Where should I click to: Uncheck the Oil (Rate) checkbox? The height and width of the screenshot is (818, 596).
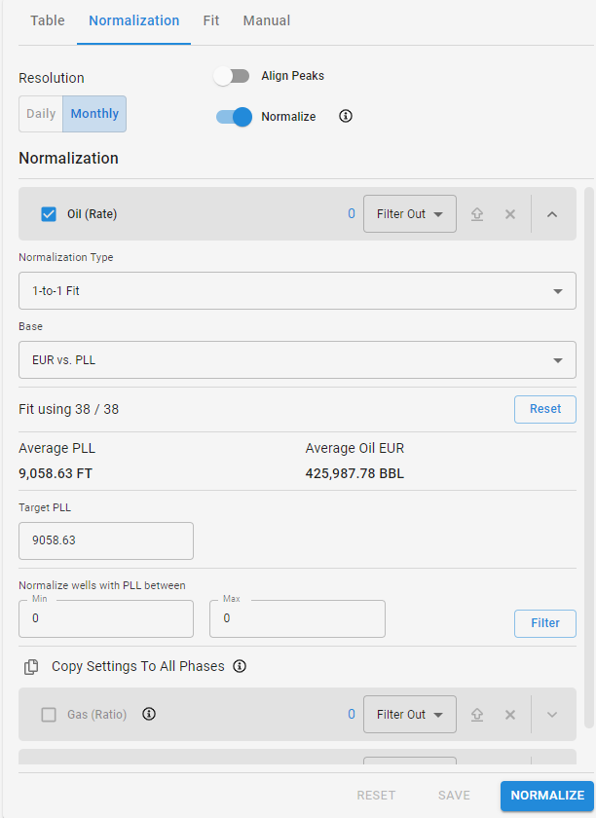coord(49,214)
